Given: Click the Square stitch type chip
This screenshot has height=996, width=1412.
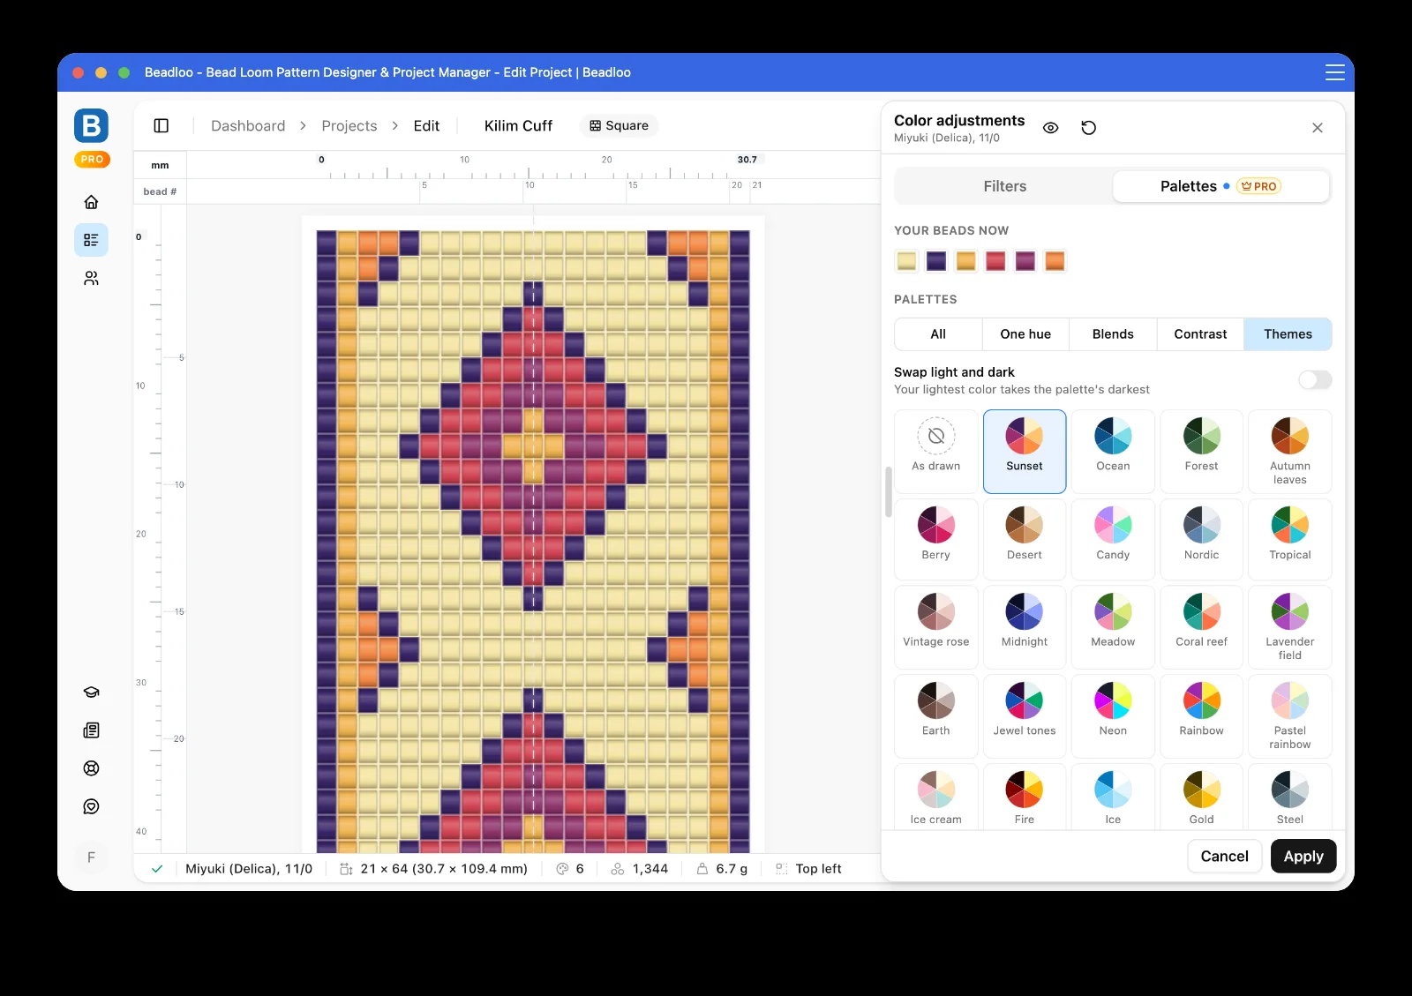Looking at the screenshot, I should point(619,125).
